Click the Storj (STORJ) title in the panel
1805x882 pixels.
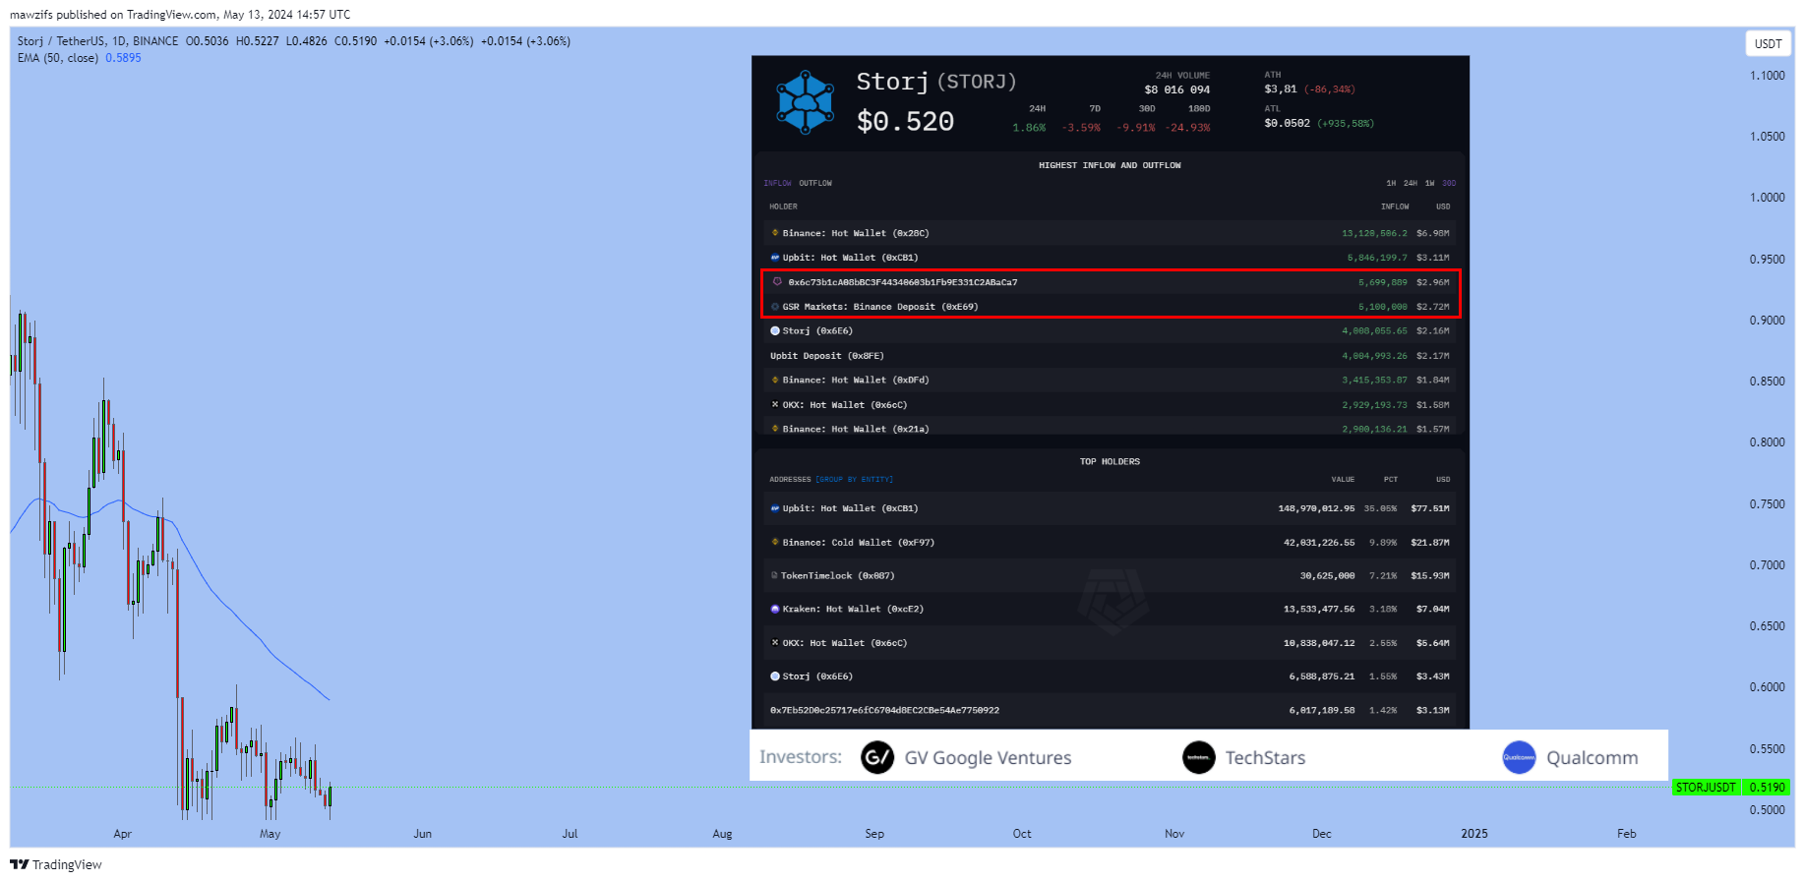(936, 82)
